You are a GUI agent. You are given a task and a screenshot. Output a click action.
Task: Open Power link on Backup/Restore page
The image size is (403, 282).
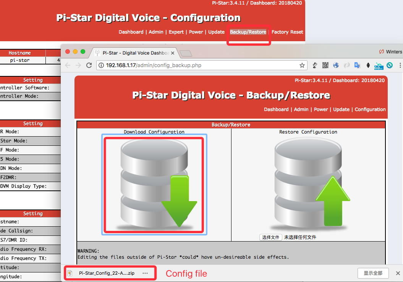[321, 110]
